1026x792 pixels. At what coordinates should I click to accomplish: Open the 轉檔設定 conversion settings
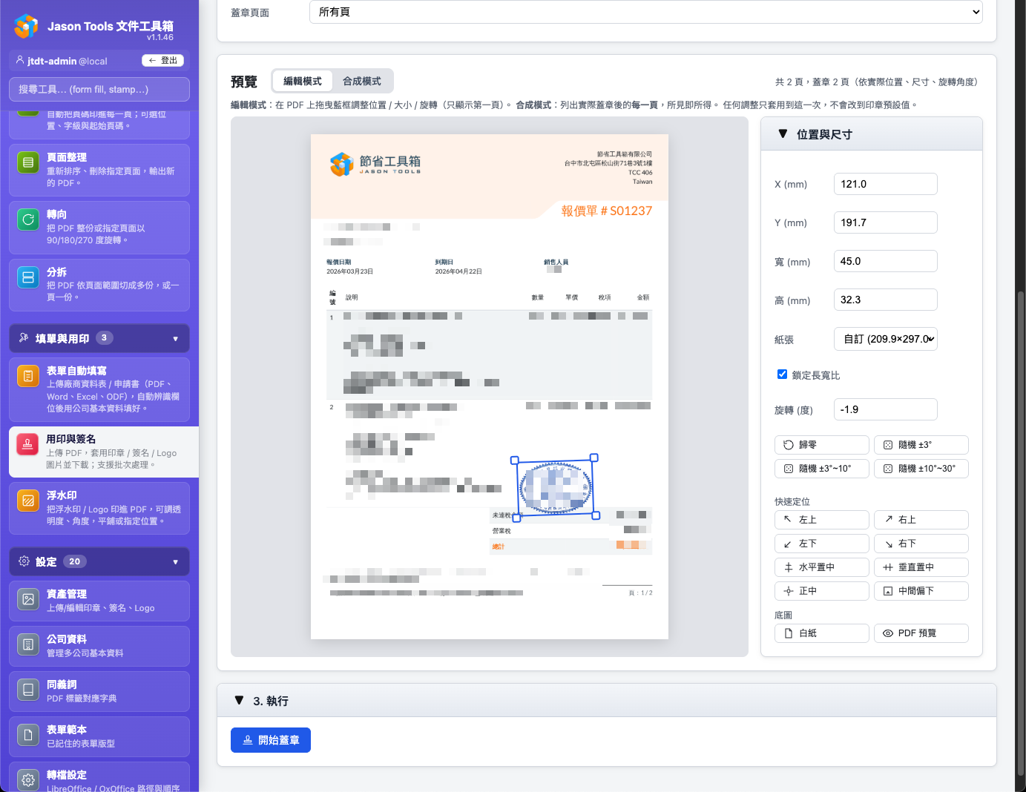point(99,777)
